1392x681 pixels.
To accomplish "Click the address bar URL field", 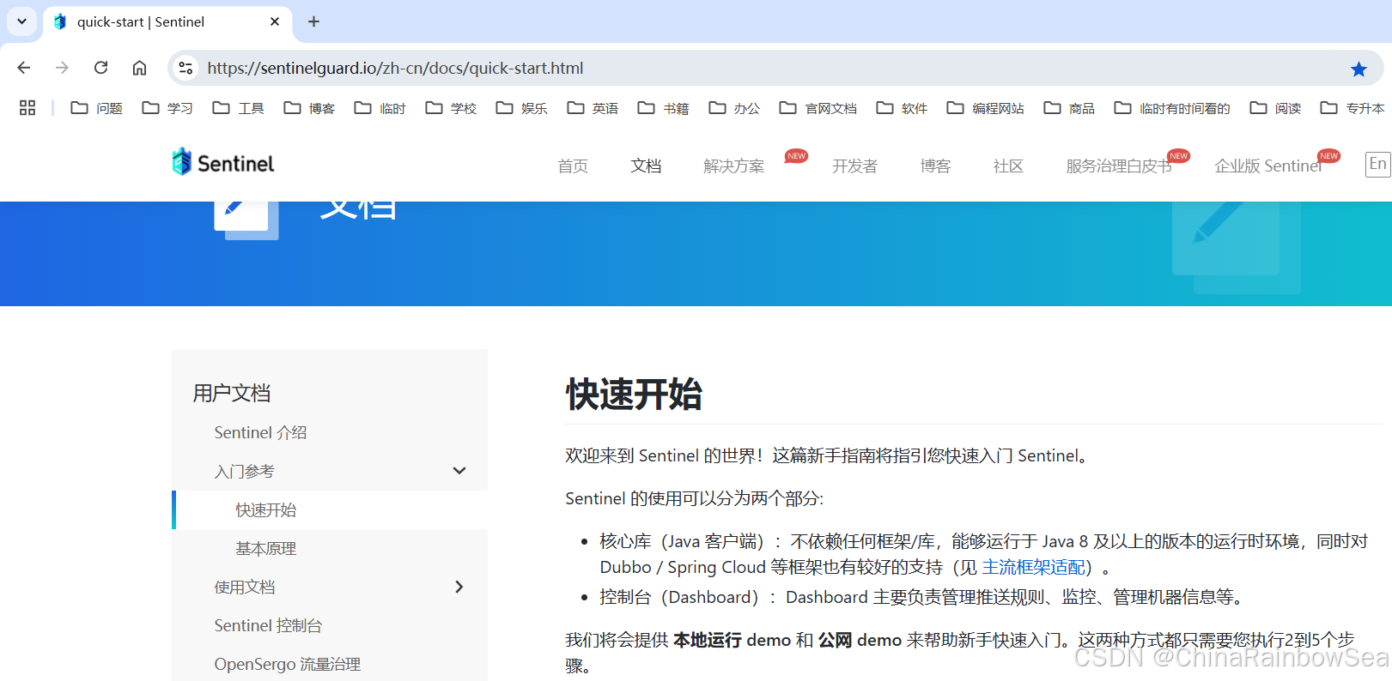I will [687, 68].
